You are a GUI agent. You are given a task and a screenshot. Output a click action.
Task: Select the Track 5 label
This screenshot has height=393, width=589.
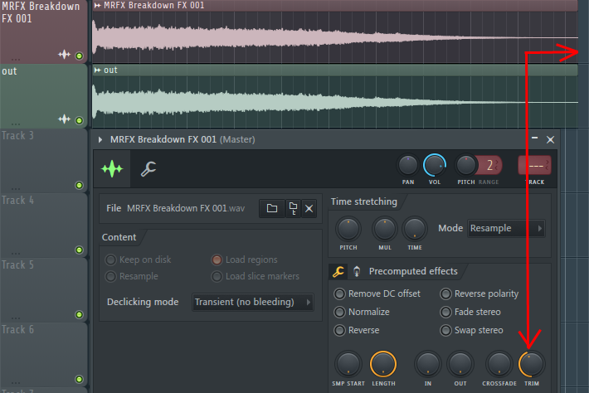pos(17,264)
